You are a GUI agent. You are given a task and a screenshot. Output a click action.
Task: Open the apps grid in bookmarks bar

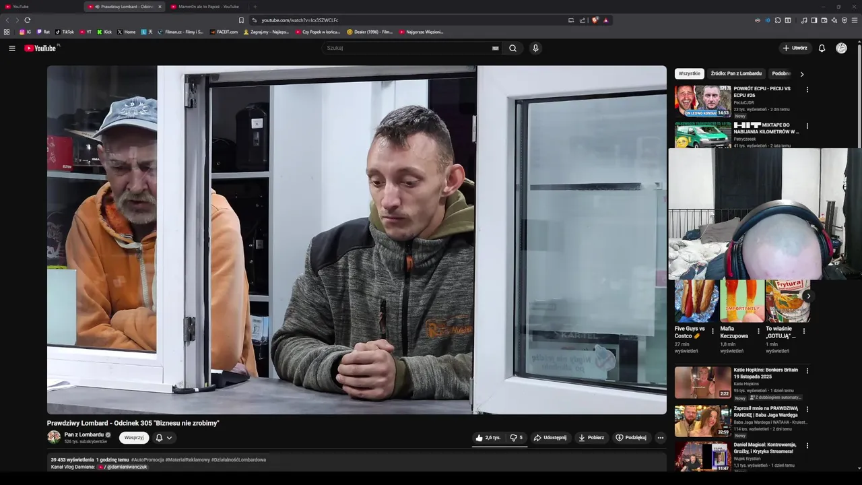tap(7, 32)
